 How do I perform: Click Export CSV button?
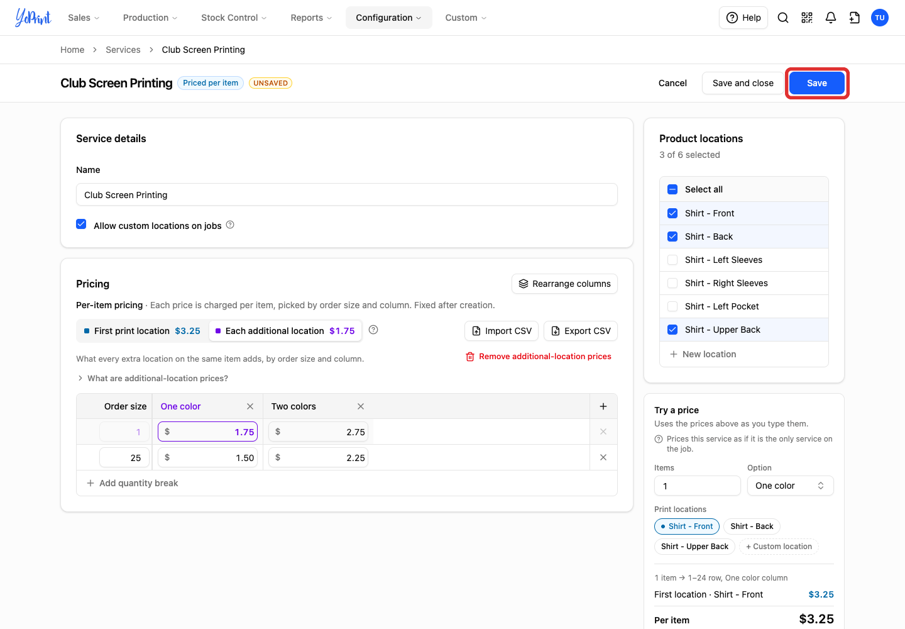pos(581,331)
